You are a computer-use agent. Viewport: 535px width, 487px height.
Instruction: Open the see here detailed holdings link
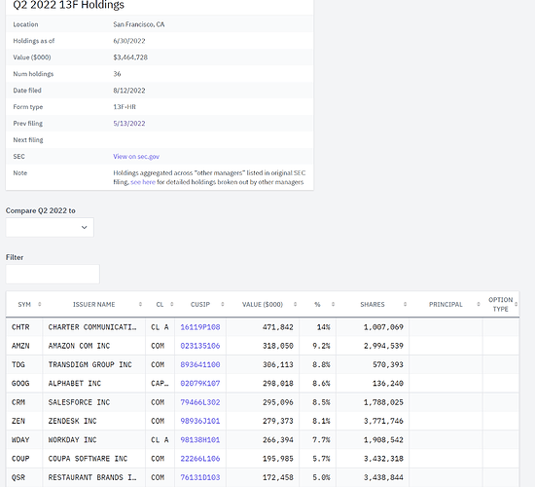point(143,182)
